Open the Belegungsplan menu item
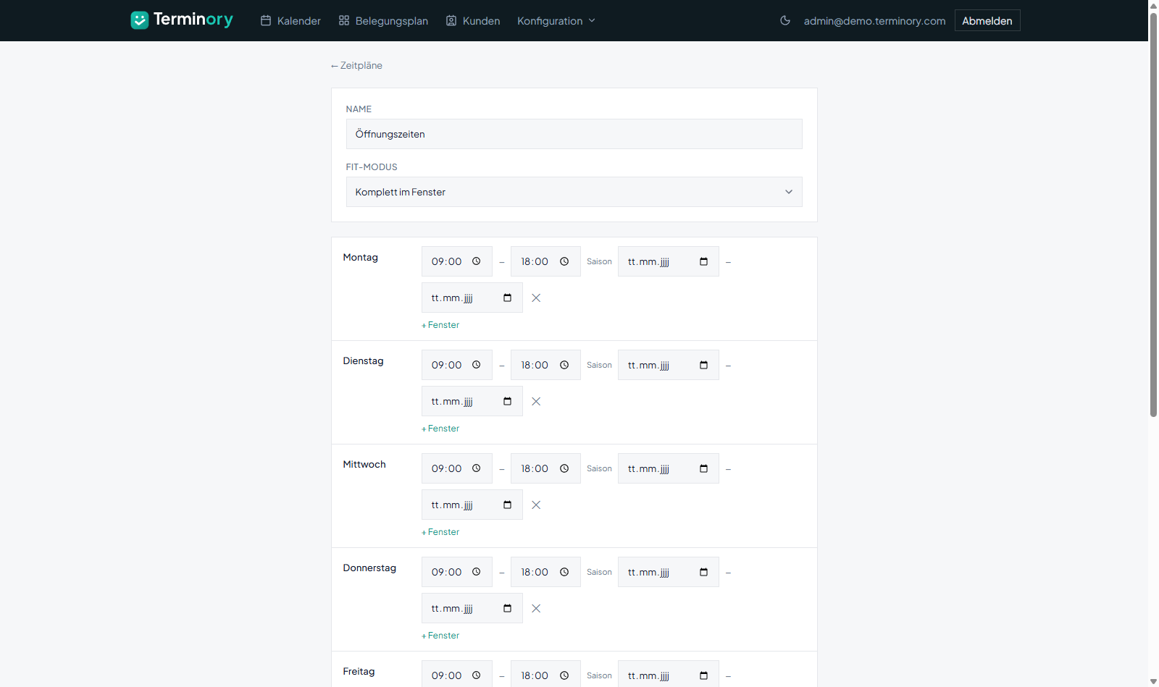1159x687 pixels. [383, 21]
